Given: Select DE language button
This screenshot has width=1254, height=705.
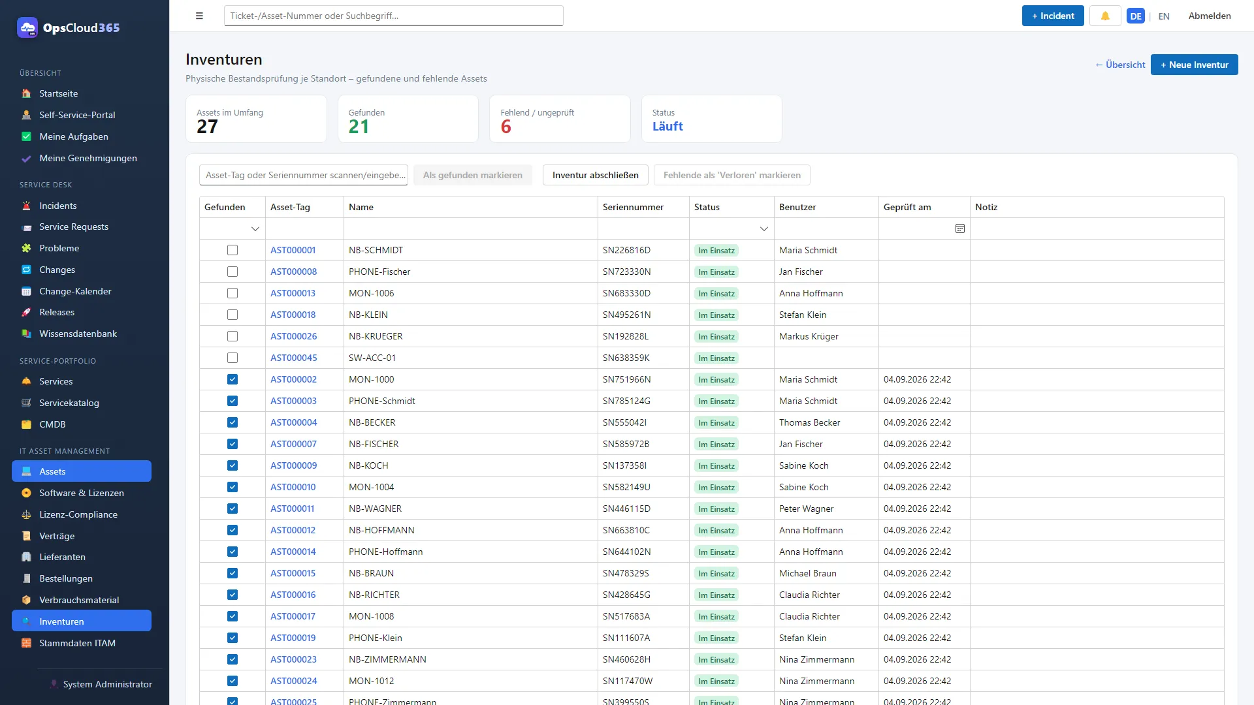Looking at the screenshot, I should click(1136, 16).
